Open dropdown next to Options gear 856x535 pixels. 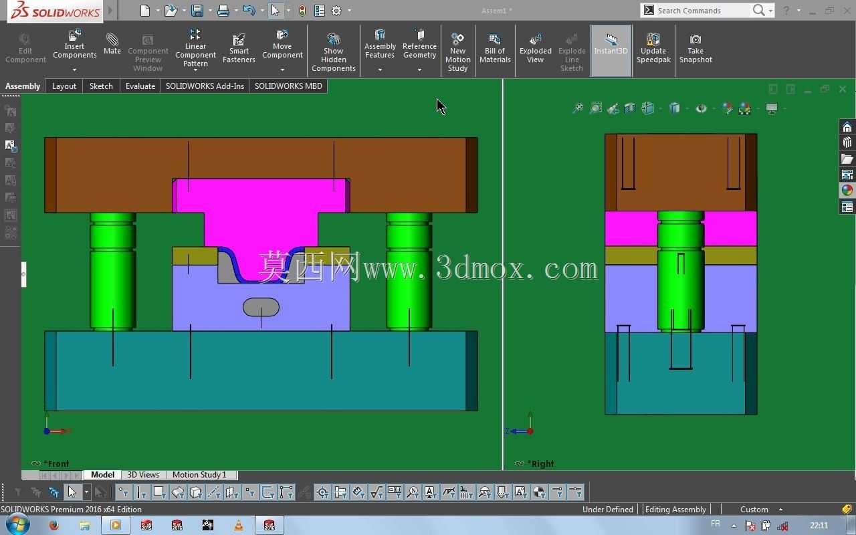pyautogui.click(x=349, y=10)
